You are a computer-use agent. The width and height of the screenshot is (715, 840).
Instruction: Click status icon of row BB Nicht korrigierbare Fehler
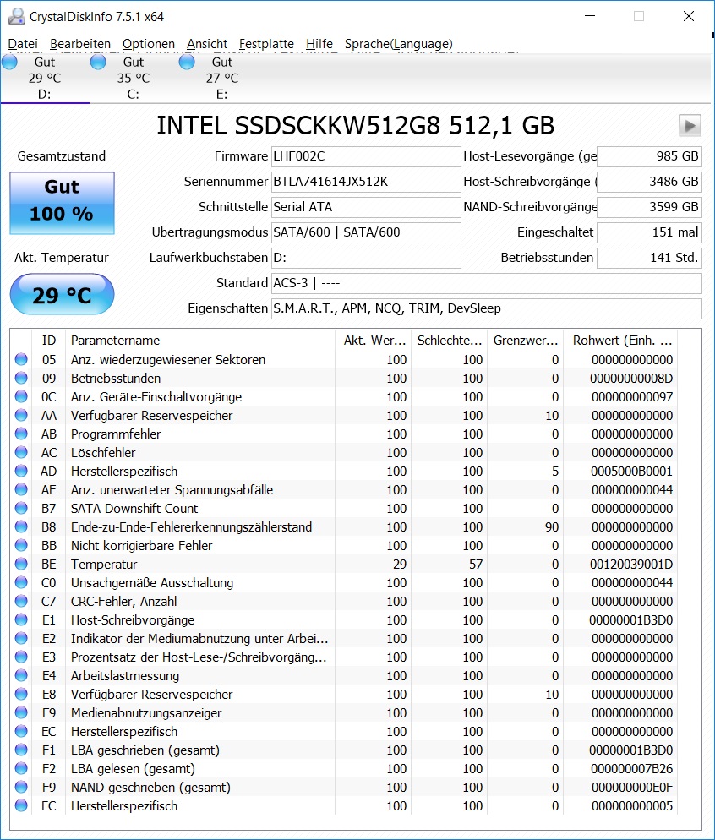(21, 545)
